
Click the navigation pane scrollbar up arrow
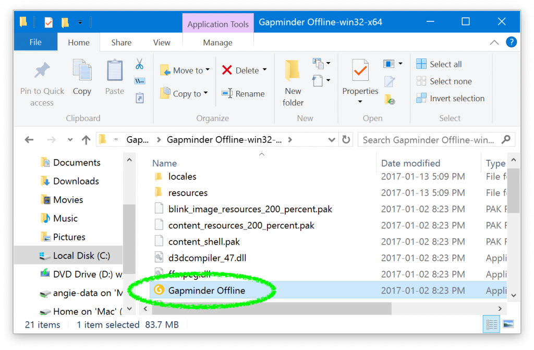pos(129,160)
